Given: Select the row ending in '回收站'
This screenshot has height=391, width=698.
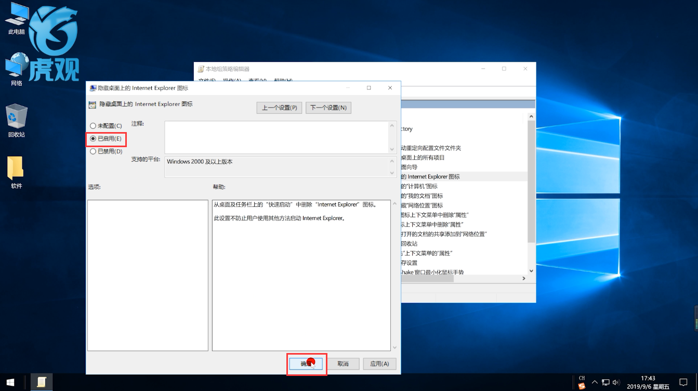Looking at the screenshot, I should coord(464,243).
